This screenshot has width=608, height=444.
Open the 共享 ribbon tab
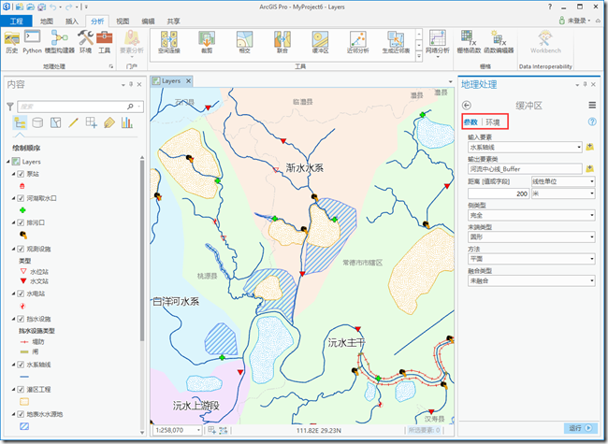[173, 21]
